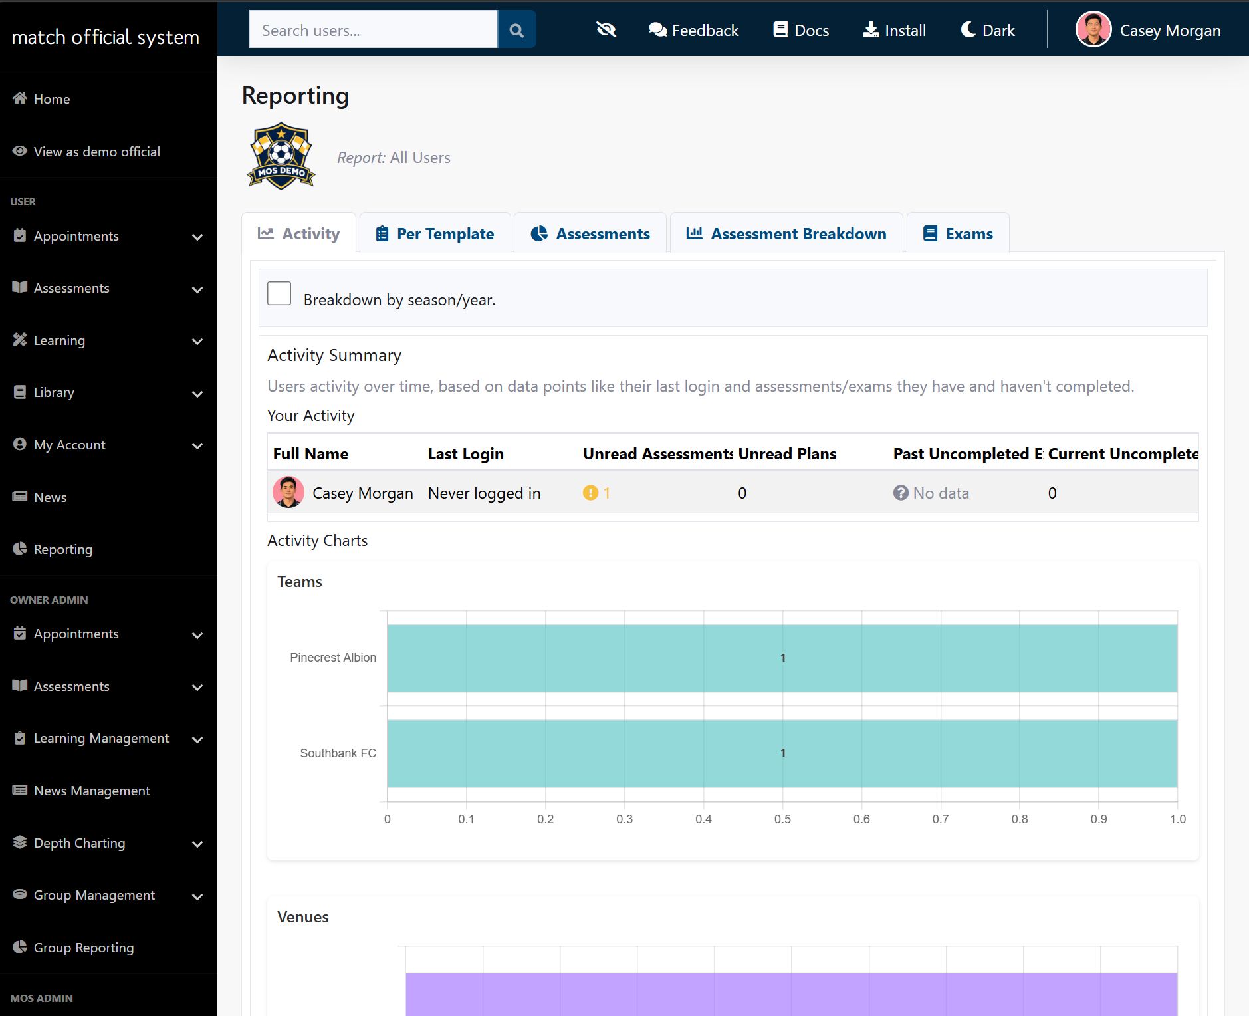
Task: Click the Pinecrest Albion teal bar
Action: [x=782, y=658]
